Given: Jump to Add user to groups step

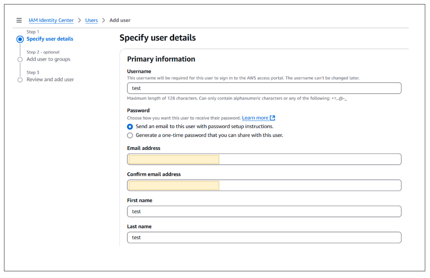Looking at the screenshot, I should [x=48, y=59].
